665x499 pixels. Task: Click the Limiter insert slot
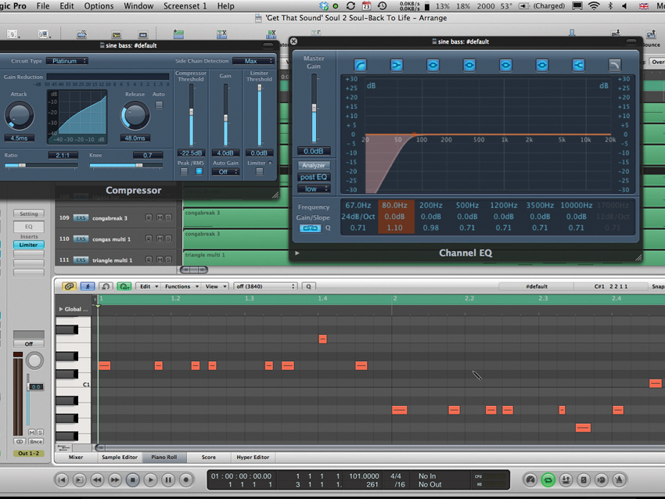coord(28,245)
